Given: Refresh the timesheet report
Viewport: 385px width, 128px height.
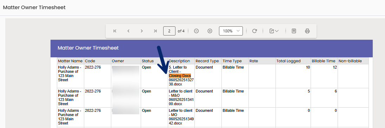Looking at the screenshot, I should pos(255,31).
